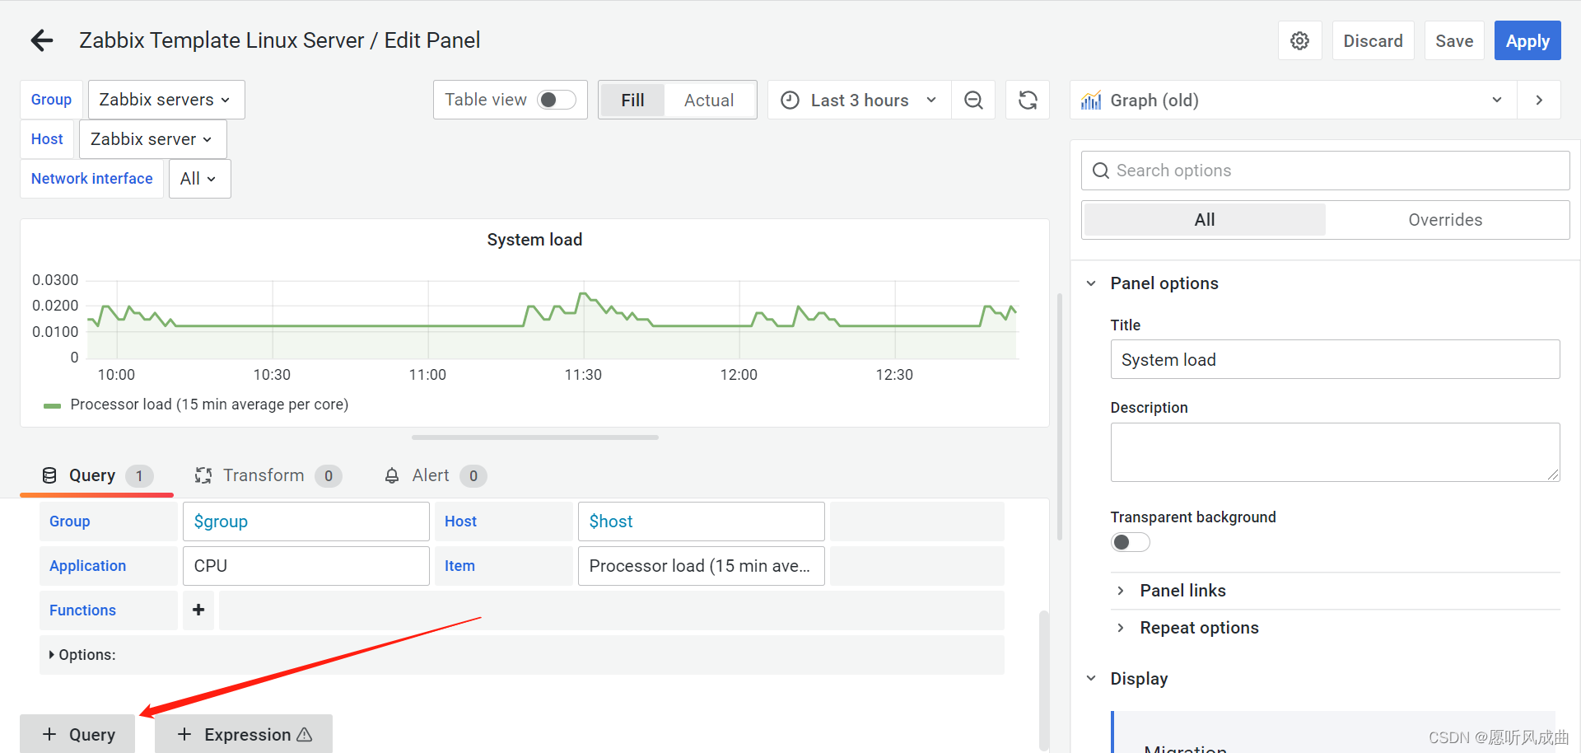Click the Application field showing CPU
The height and width of the screenshot is (753, 1581).
pos(306,566)
